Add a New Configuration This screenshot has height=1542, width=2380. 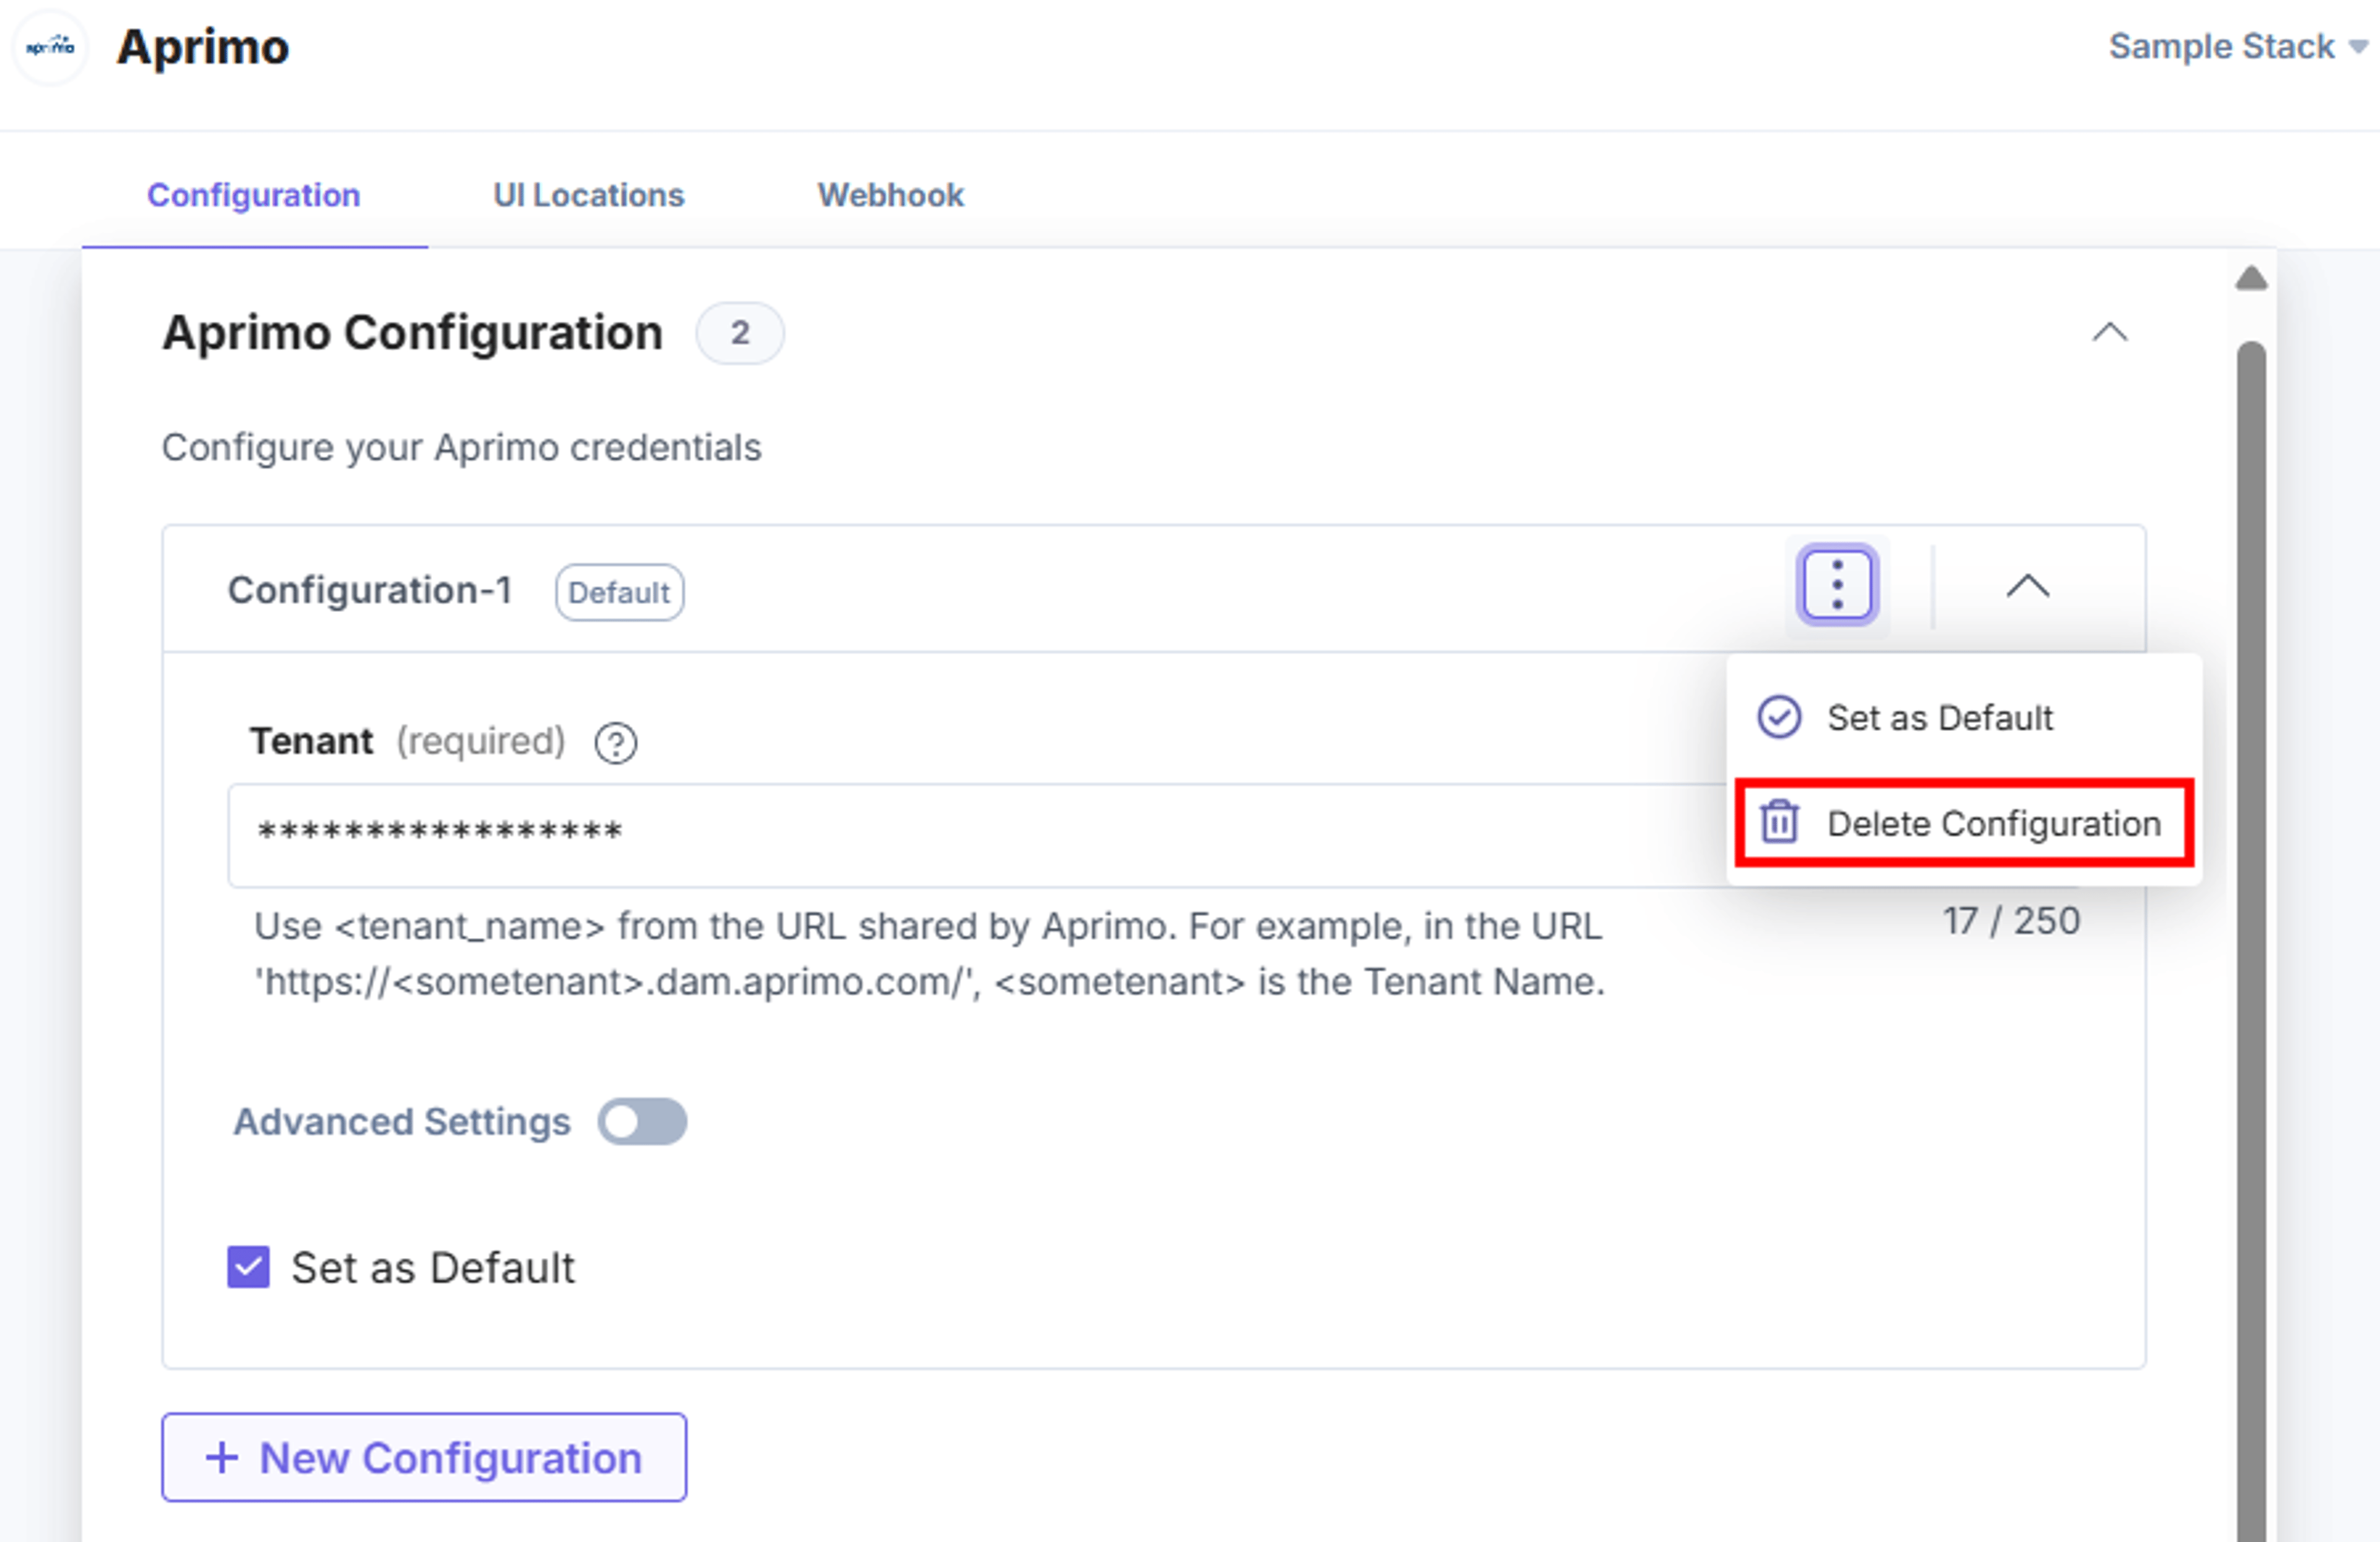(x=424, y=1457)
